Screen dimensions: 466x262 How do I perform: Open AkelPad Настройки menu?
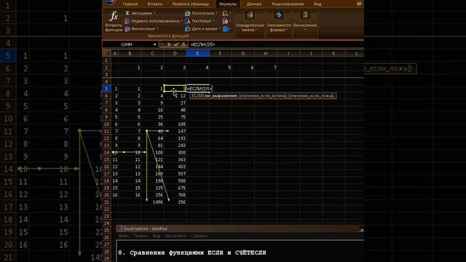(x=175, y=236)
